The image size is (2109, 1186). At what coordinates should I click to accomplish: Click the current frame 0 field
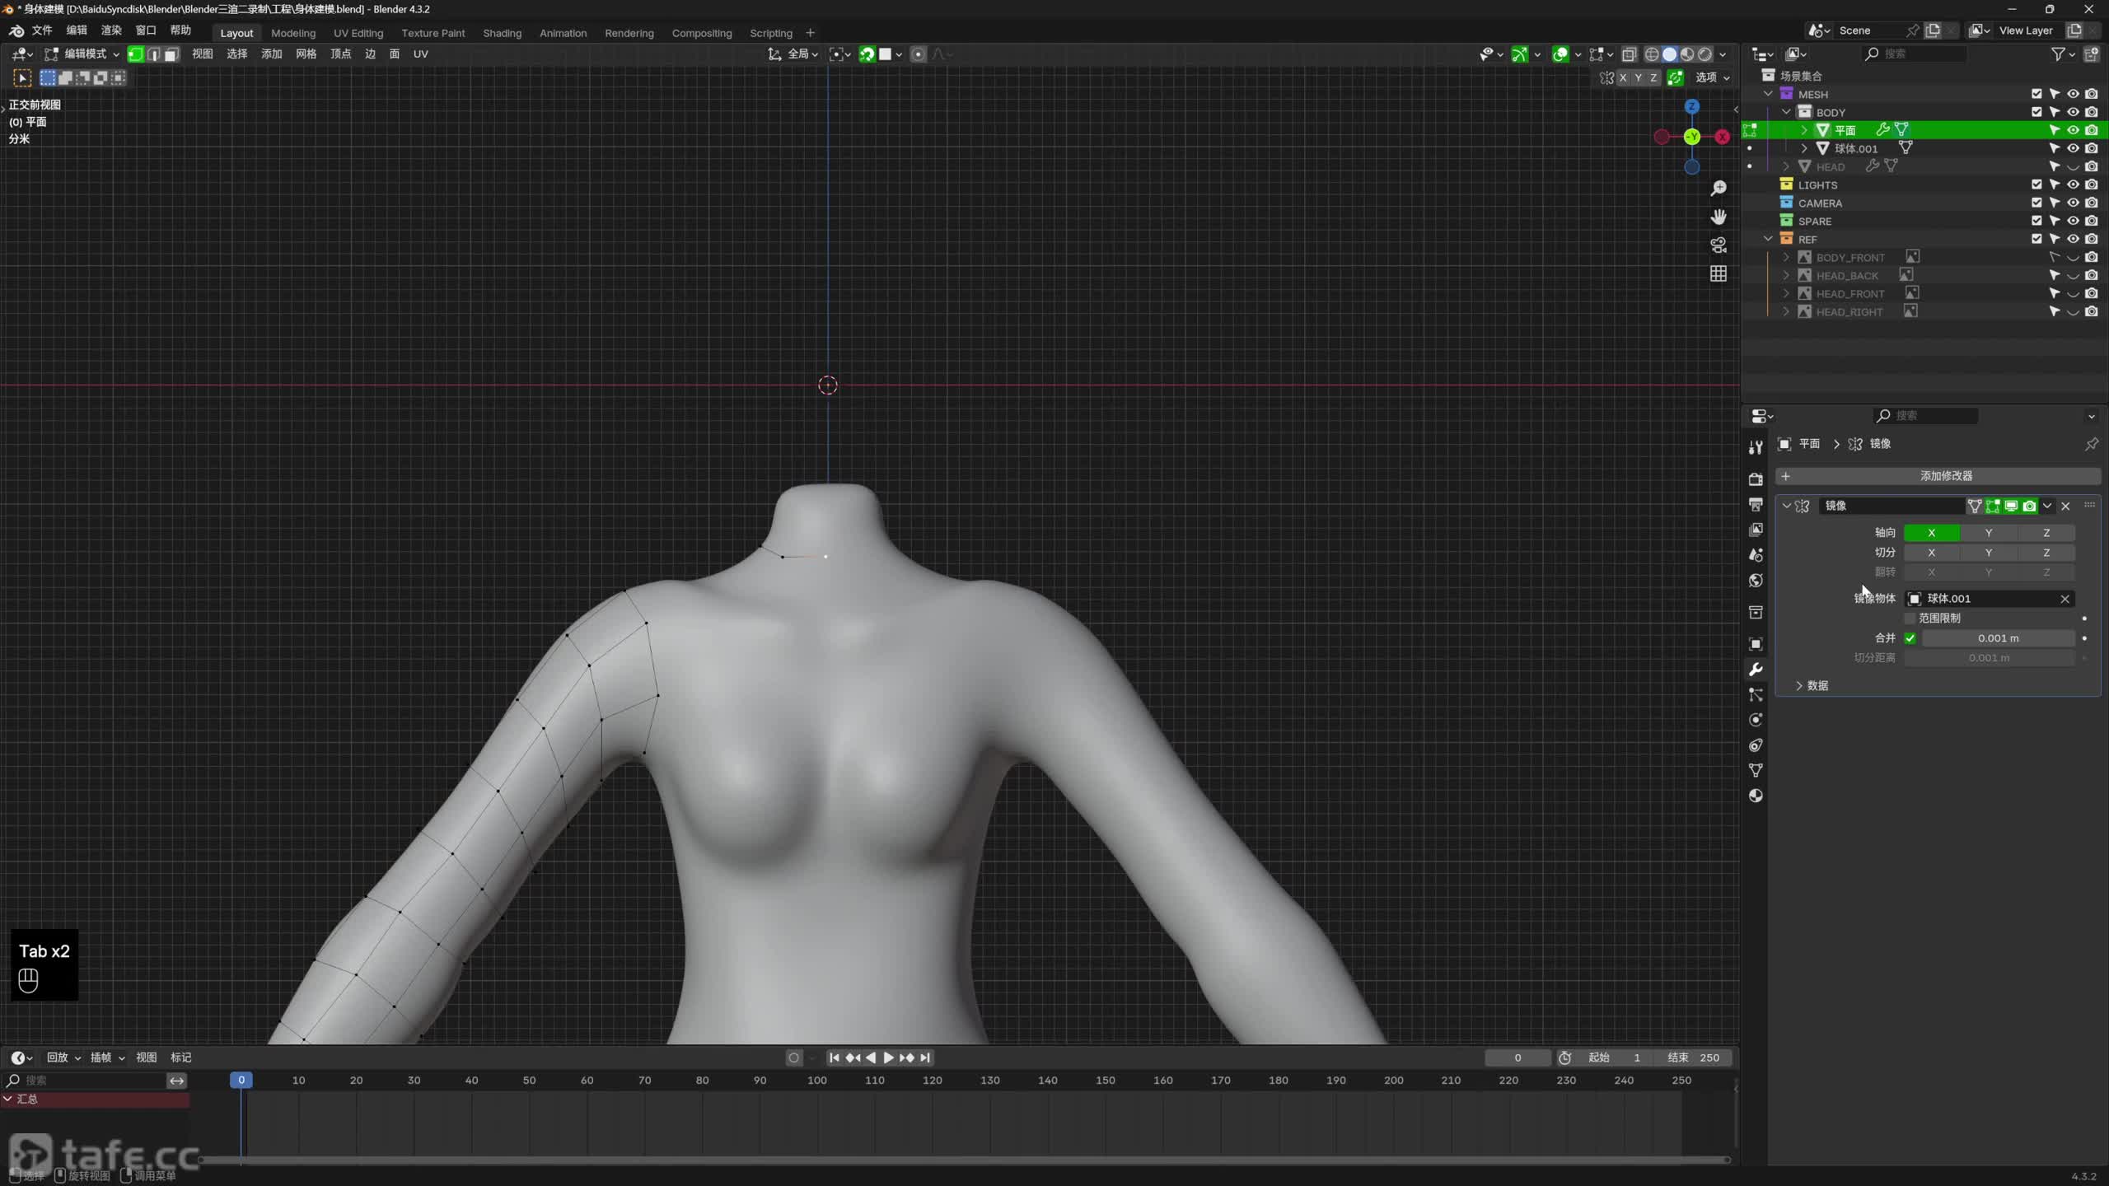coord(1517,1058)
